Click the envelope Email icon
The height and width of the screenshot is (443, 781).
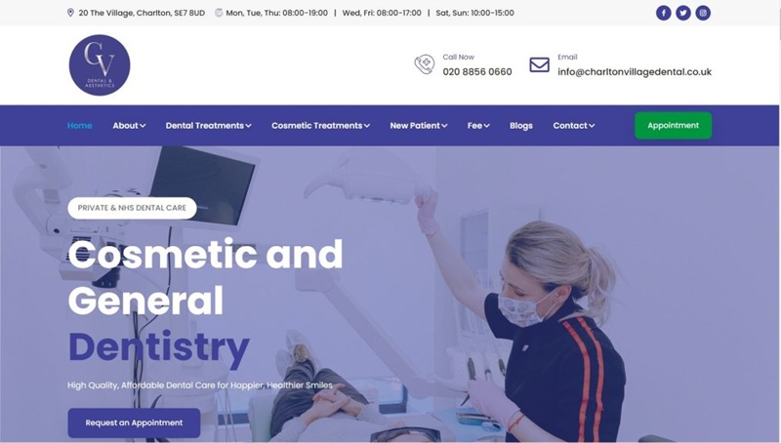540,64
